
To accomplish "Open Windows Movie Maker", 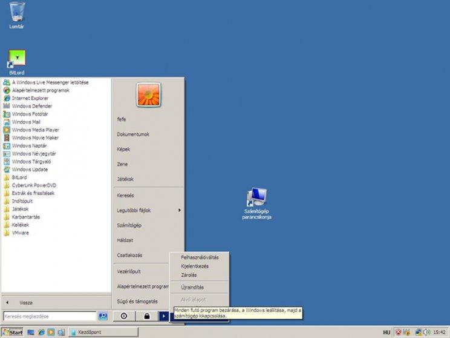I will pos(35,138).
